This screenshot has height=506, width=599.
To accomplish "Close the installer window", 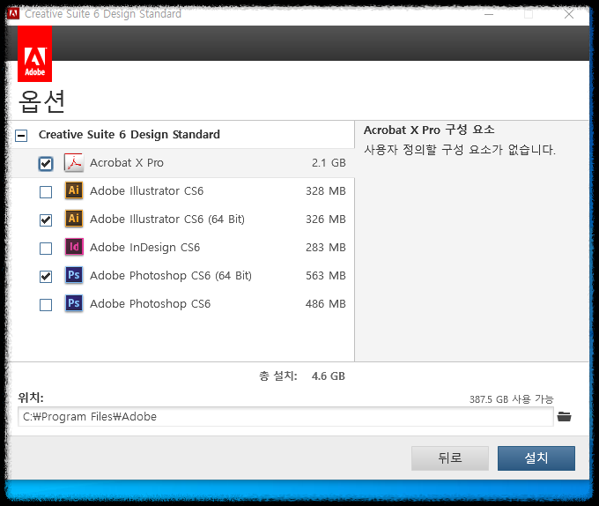I will point(569,14).
